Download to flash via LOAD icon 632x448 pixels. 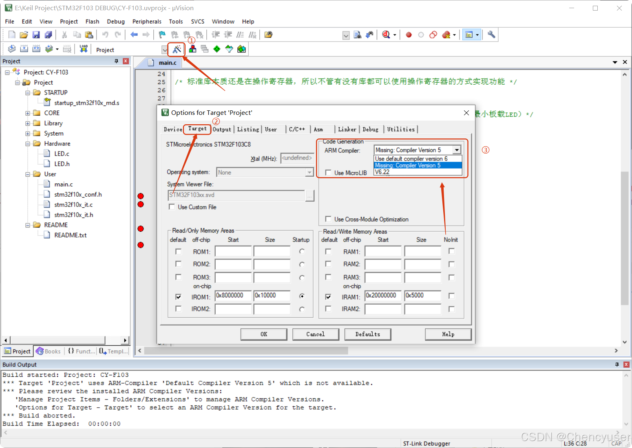pyautogui.click(x=84, y=49)
